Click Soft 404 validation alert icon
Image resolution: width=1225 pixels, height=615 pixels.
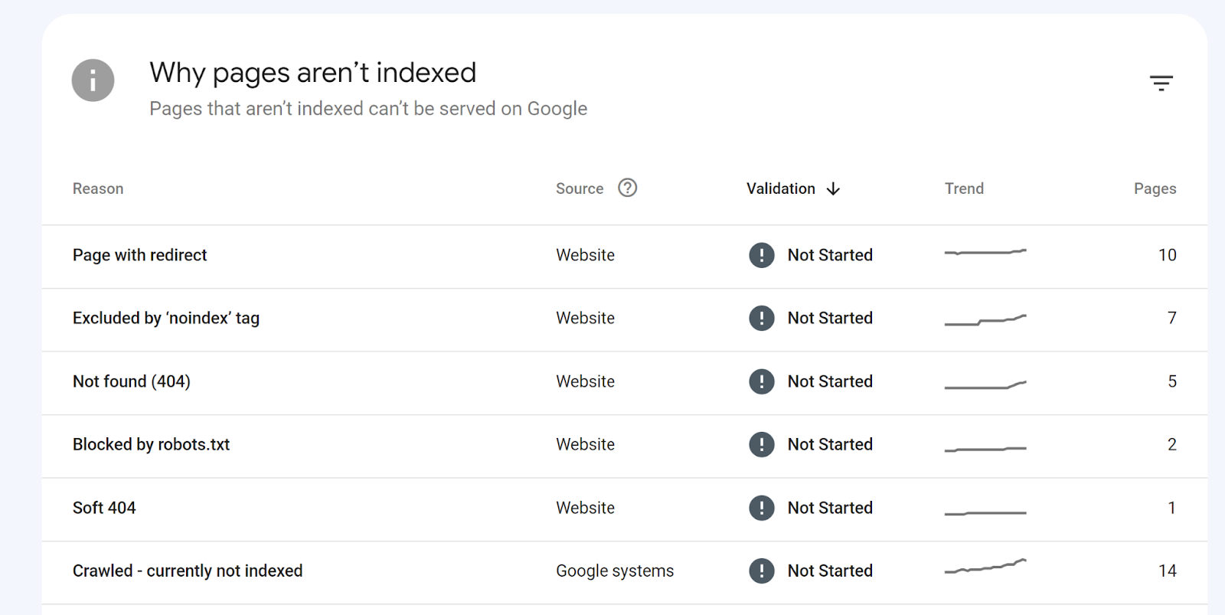pyautogui.click(x=761, y=508)
